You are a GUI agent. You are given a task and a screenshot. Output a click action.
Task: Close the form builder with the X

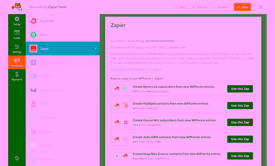(x=261, y=7)
